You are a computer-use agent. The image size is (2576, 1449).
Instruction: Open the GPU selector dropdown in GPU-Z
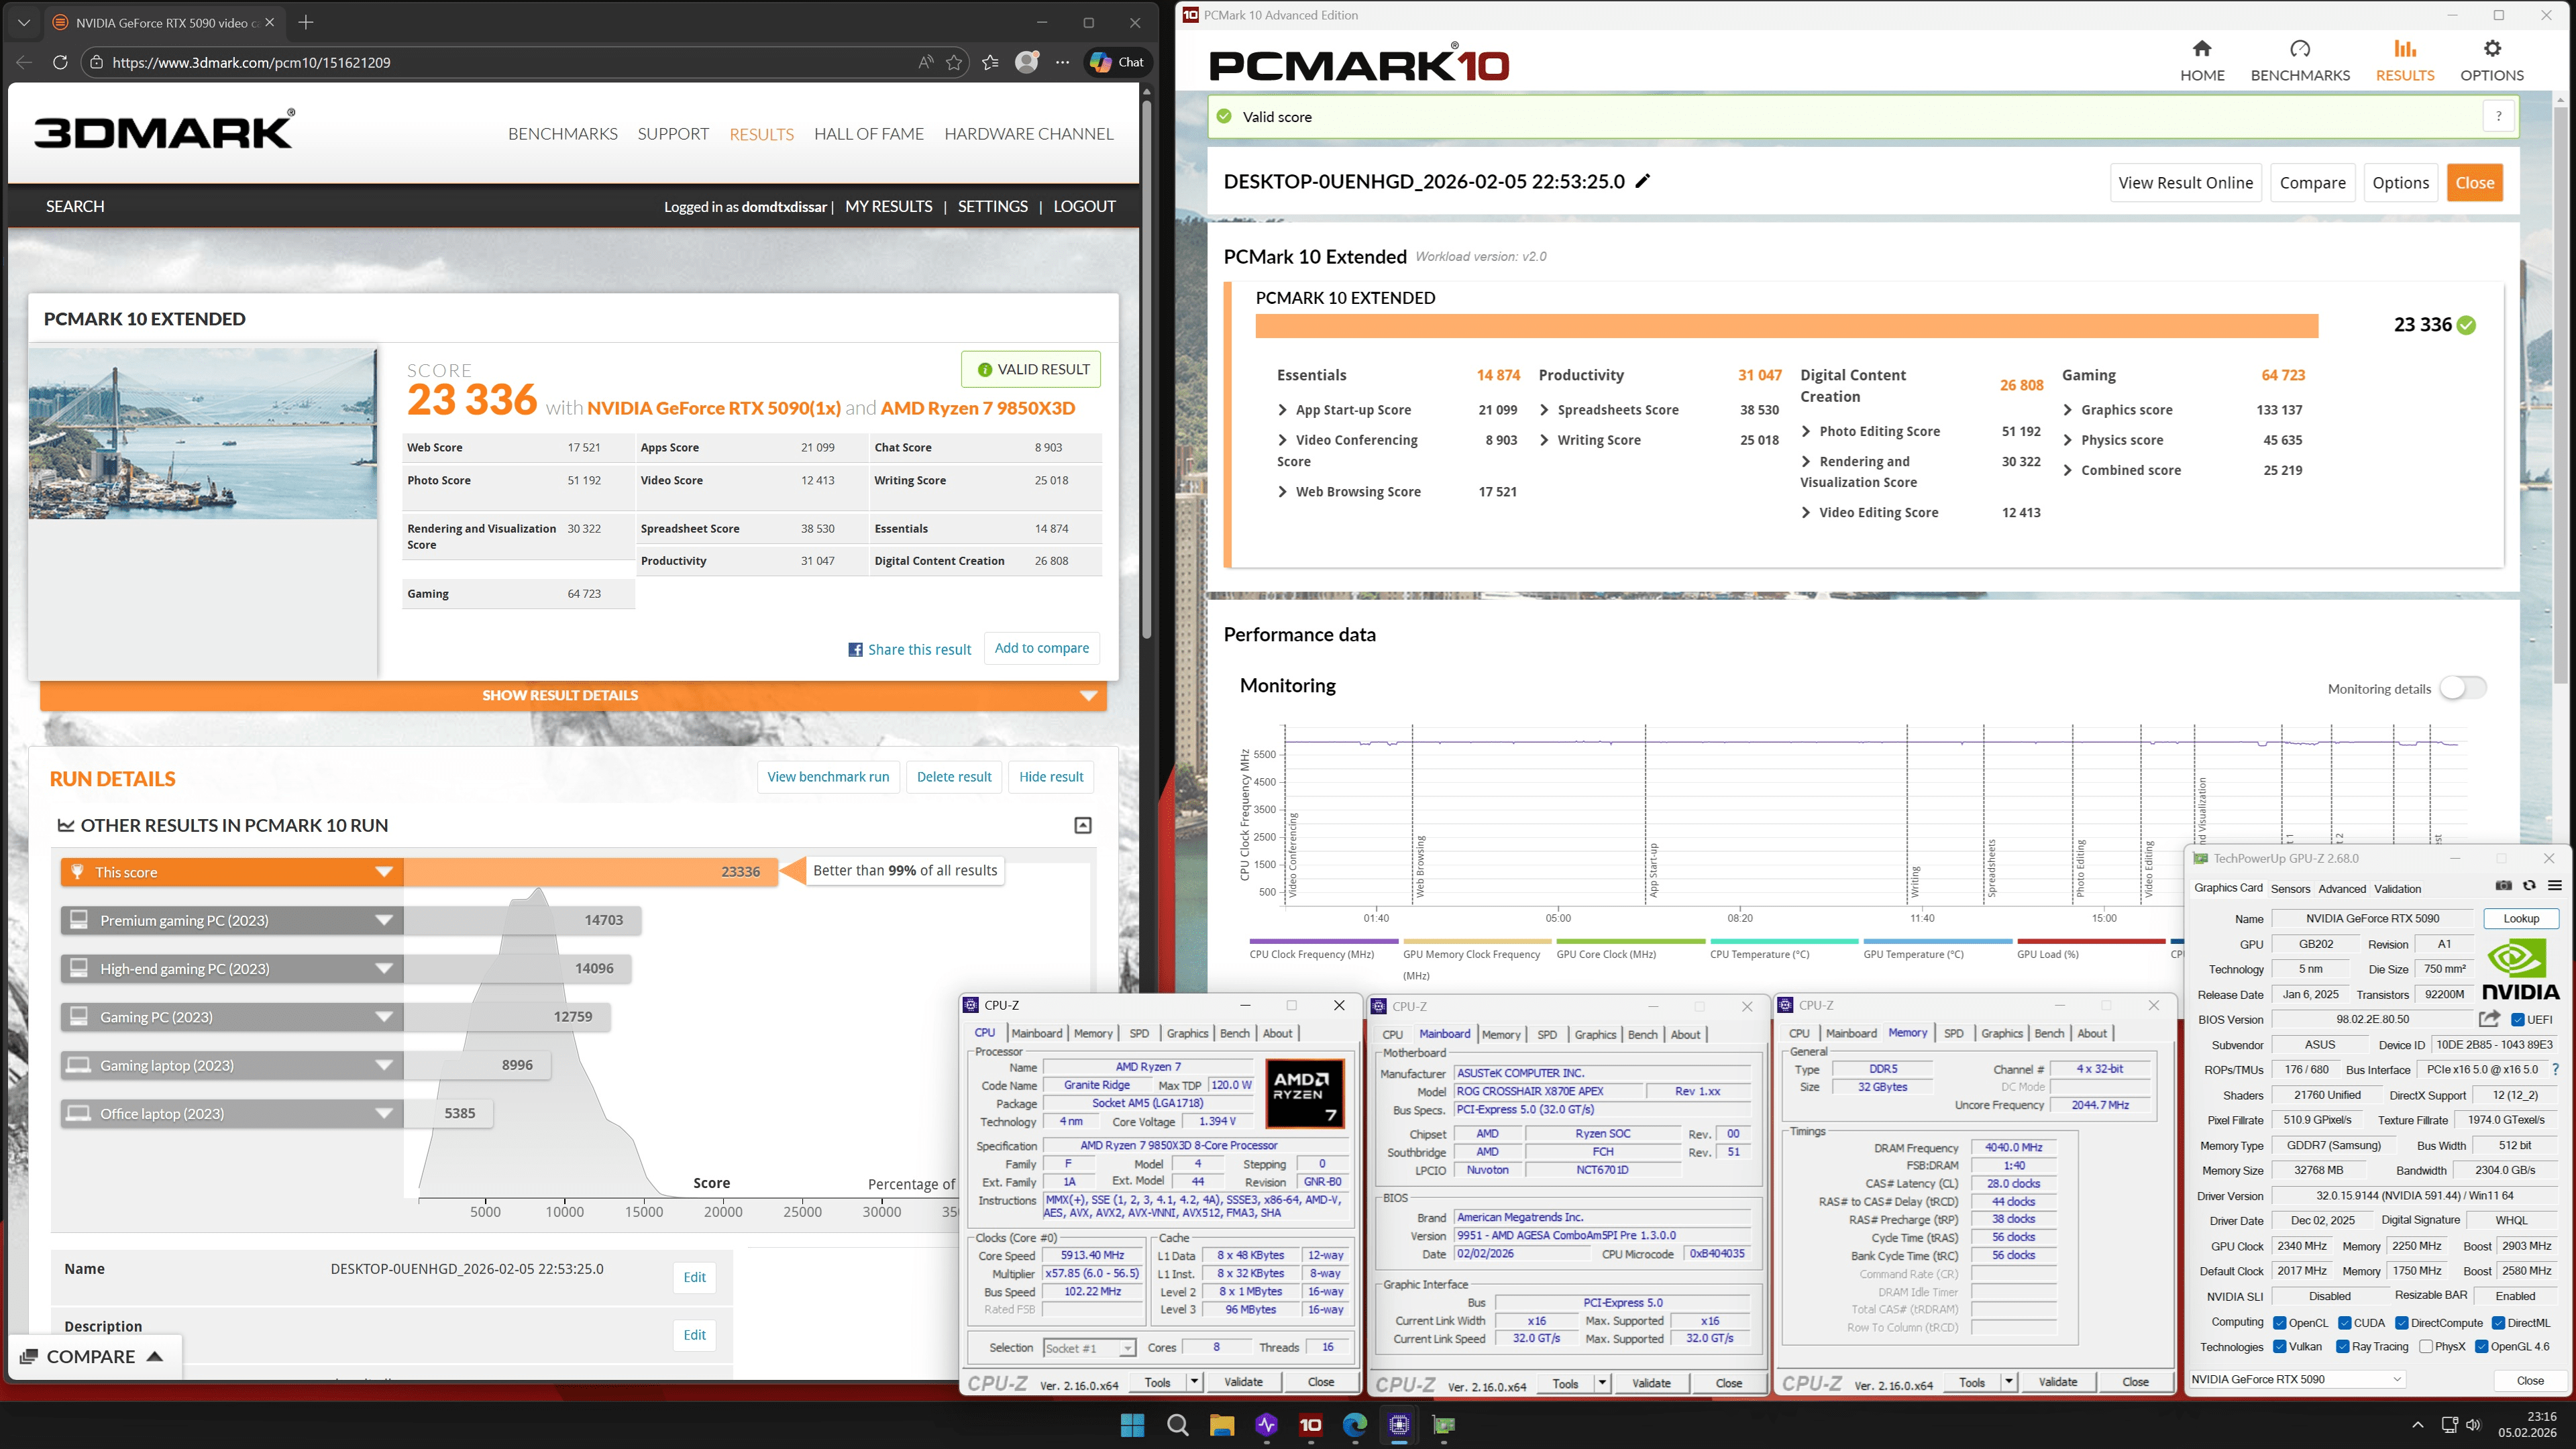pyautogui.click(x=2297, y=1379)
